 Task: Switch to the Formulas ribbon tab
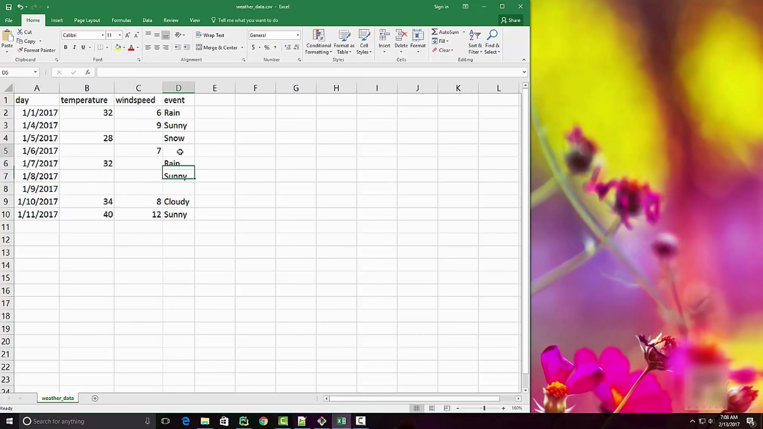(x=121, y=20)
